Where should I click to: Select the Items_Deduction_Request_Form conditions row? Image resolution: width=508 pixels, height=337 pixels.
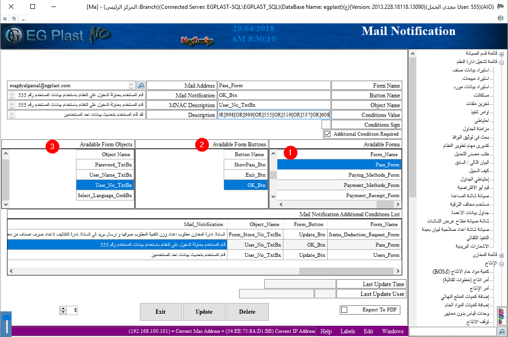point(205,234)
